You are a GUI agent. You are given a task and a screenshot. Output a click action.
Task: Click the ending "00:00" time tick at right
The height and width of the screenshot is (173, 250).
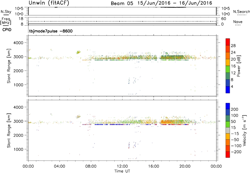(216, 166)
